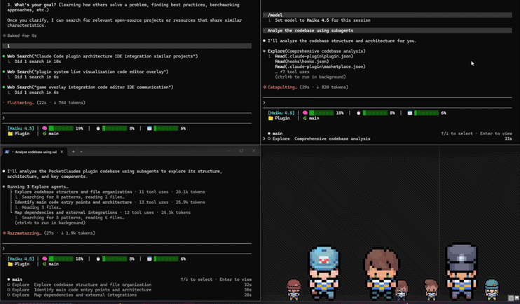Click the 8% progress bar in Catapulting pane
This screenshot has width=520, height=304.
point(375,113)
